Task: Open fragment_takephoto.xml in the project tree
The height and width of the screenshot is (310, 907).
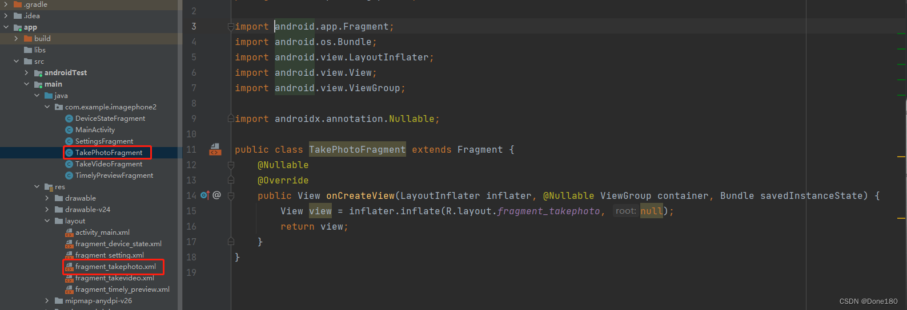Action: (115, 267)
